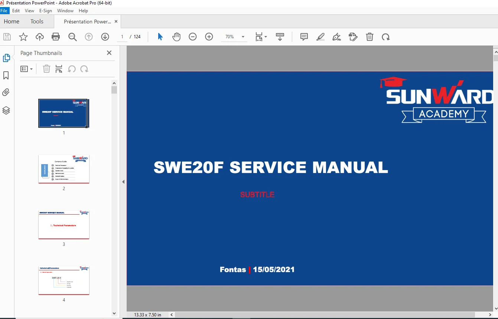Open the File menu
The image size is (498, 319).
[x=4, y=11]
